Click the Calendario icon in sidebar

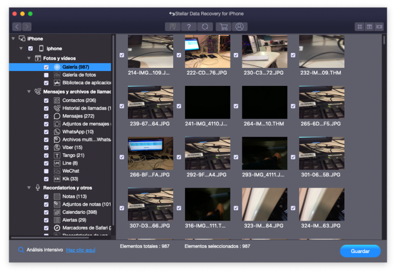57,212
